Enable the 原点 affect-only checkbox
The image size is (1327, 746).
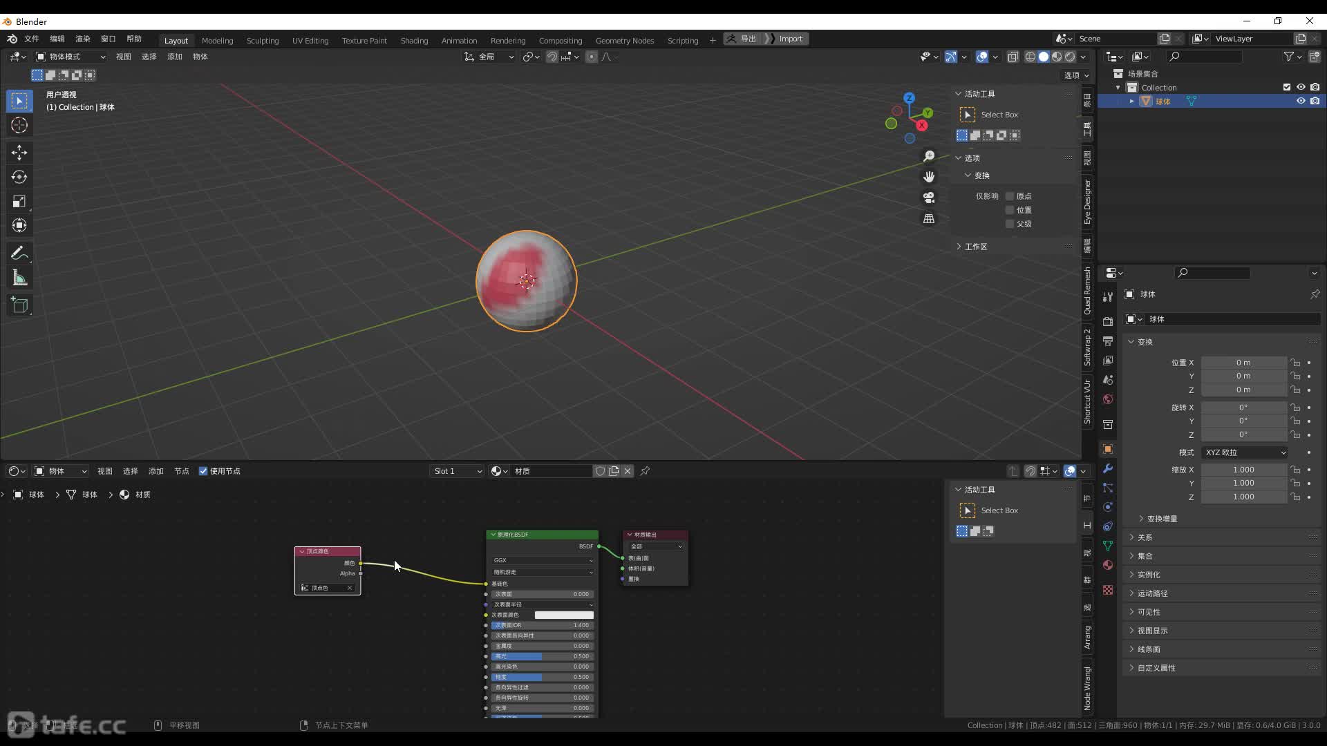(x=1010, y=196)
